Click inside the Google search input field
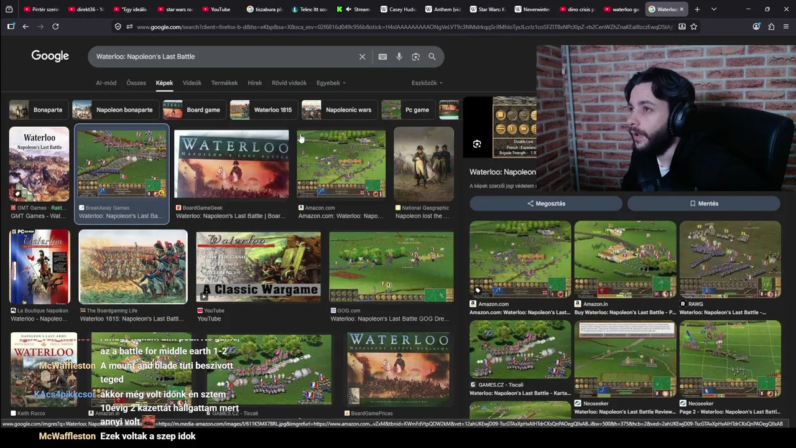796x448 pixels. [x=224, y=57]
